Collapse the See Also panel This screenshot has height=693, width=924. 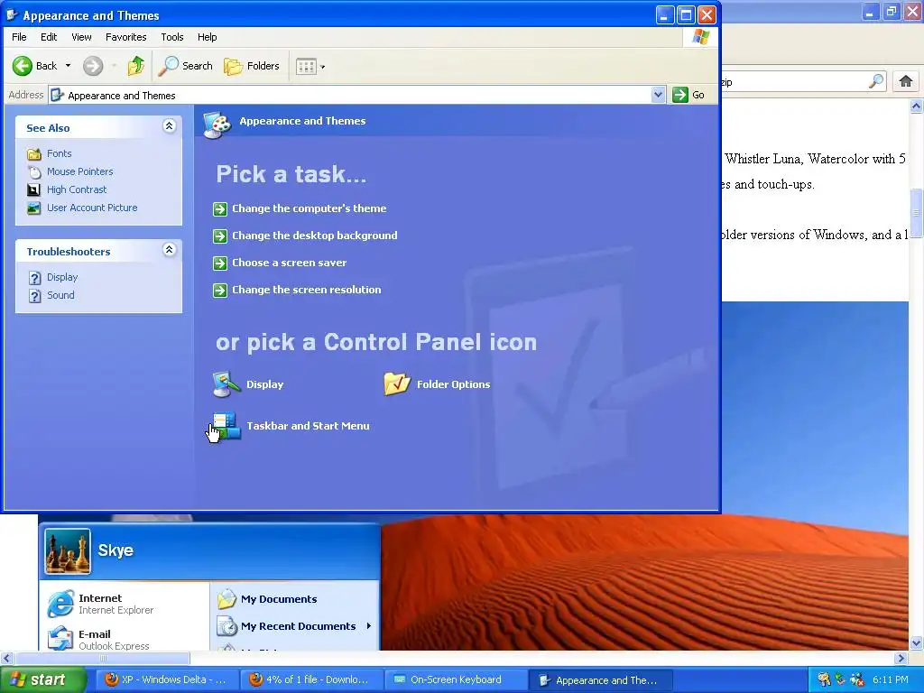169,126
